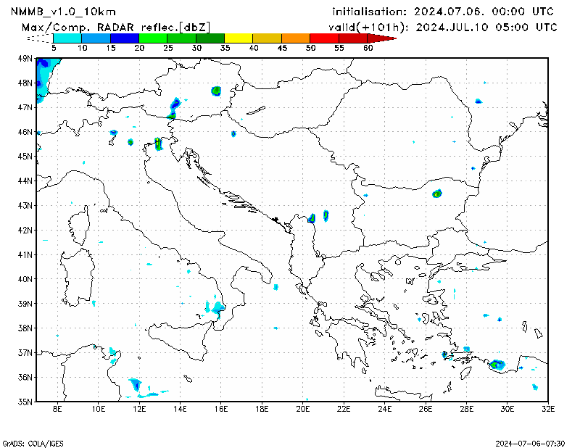The width and height of the screenshot is (580, 448).
Task: Click the valid(+101h) forecast time text
Action: (443, 27)
